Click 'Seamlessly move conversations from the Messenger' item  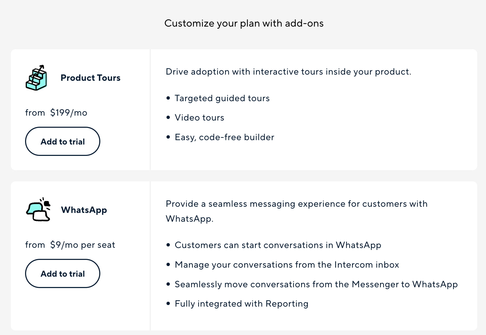tap(316, 284)
